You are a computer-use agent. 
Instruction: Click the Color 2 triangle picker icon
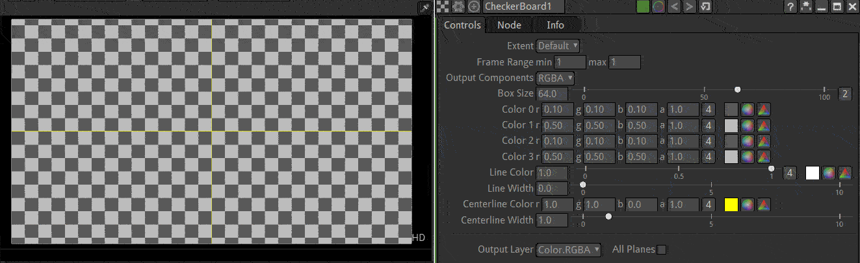point(763,141)
